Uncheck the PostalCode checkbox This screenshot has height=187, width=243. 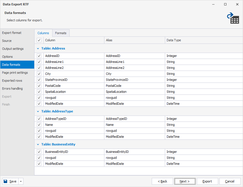pyautogui.click(x=39, y=86)
